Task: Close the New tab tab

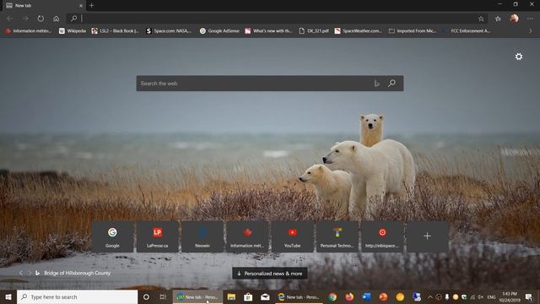Action: point(81,6)
